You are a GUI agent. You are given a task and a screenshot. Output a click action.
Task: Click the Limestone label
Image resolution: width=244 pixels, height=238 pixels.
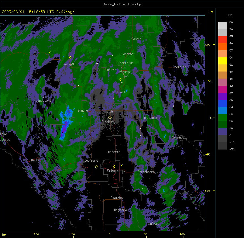[x=43, y=101]
